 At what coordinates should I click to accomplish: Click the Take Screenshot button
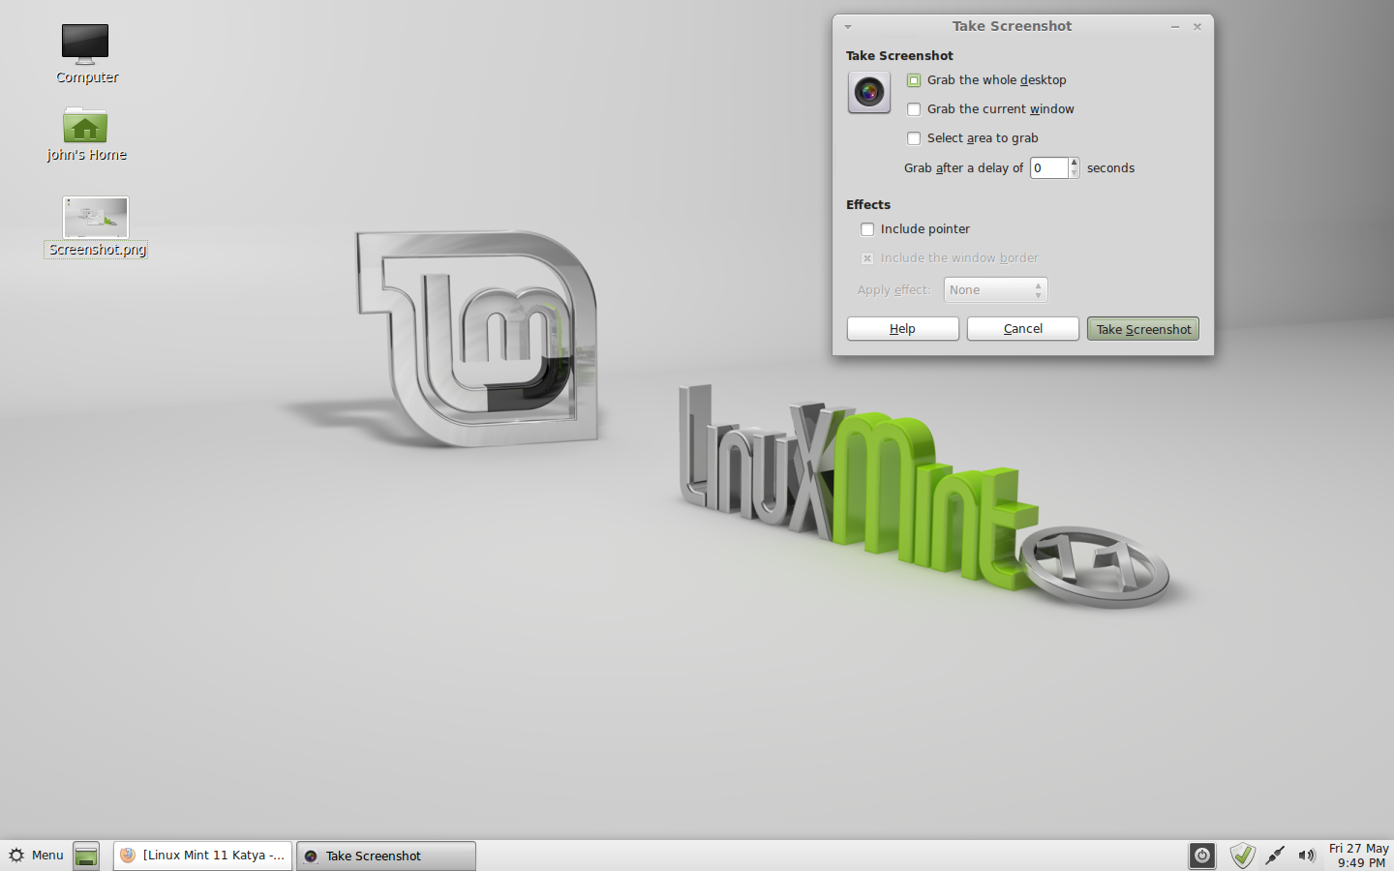tap(1143, 329)
